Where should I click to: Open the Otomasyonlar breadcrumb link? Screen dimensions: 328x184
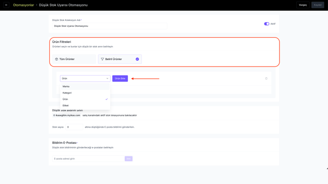pos(23,5)
